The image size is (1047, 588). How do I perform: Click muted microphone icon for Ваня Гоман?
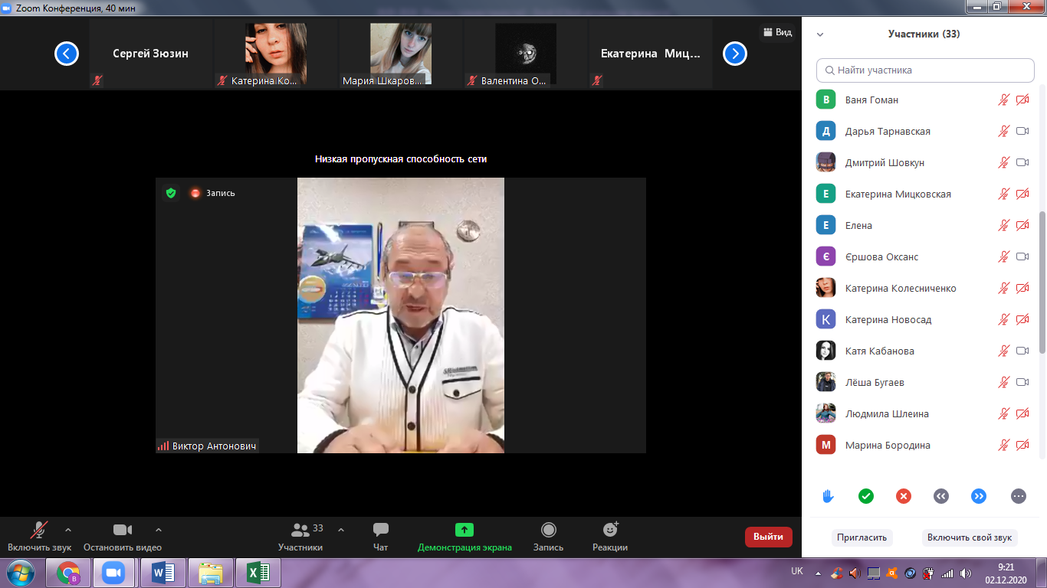pyautogui.click(x=1003, y=100)
